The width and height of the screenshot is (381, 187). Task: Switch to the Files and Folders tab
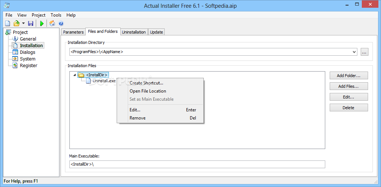click(x=103, y=31)
